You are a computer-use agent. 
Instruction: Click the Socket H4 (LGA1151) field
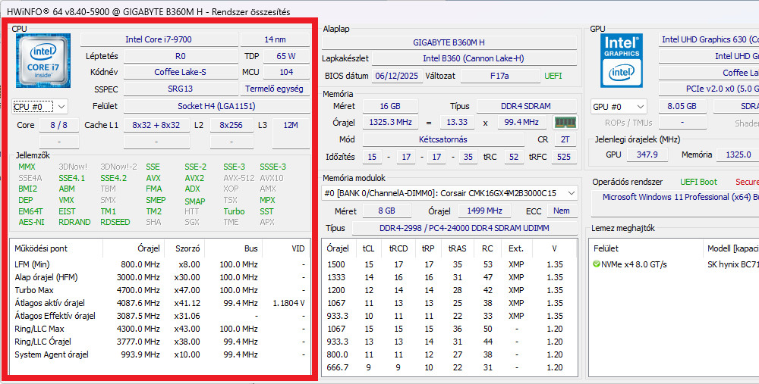coord(216,106)
